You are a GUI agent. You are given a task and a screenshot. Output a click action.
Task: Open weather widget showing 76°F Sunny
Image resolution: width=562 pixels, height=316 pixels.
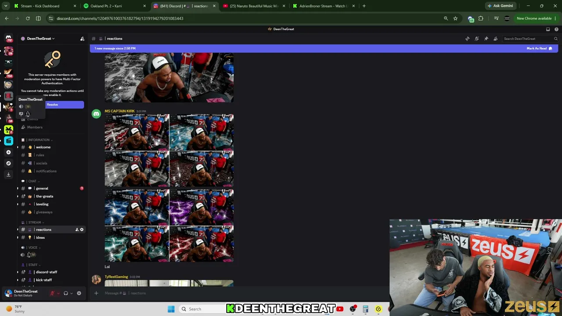pos(16,309)
